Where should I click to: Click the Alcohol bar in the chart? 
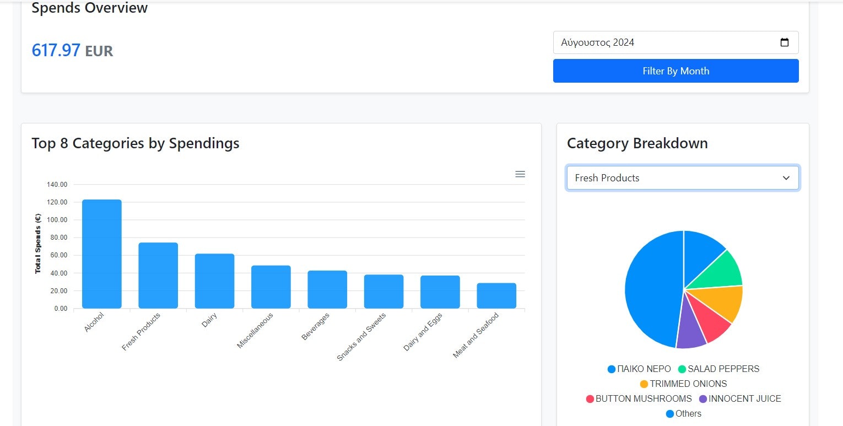click(x=102, y=254)
